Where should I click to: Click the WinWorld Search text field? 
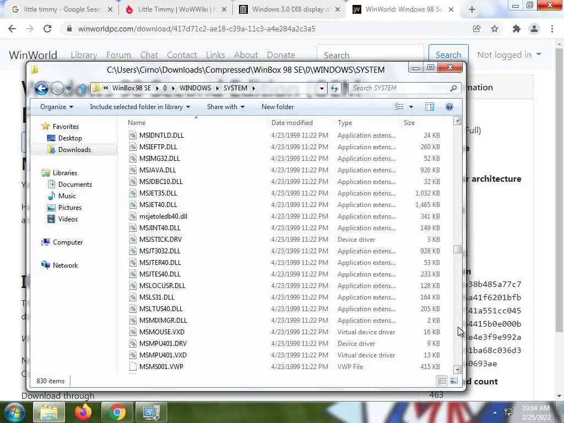370,55
